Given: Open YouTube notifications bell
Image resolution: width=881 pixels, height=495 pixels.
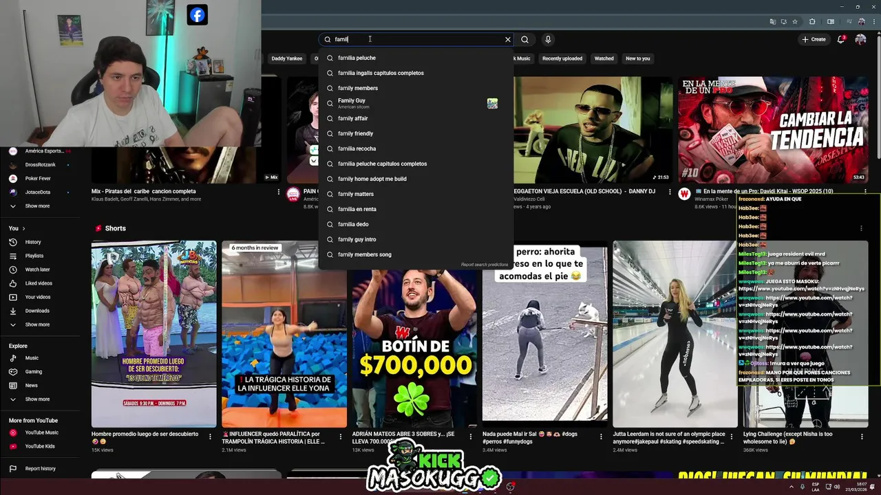Looking at the screenshot, I should tap(841, 39).
